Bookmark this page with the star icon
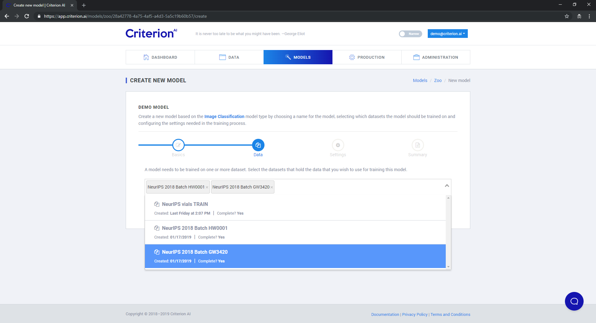 pos(567,16)
